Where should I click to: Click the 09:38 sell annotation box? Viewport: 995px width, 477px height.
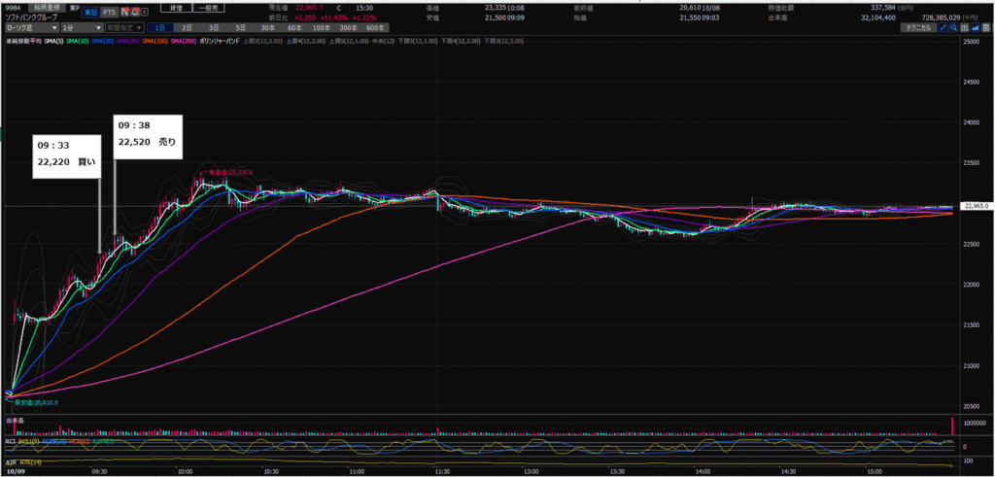(148, 134)
